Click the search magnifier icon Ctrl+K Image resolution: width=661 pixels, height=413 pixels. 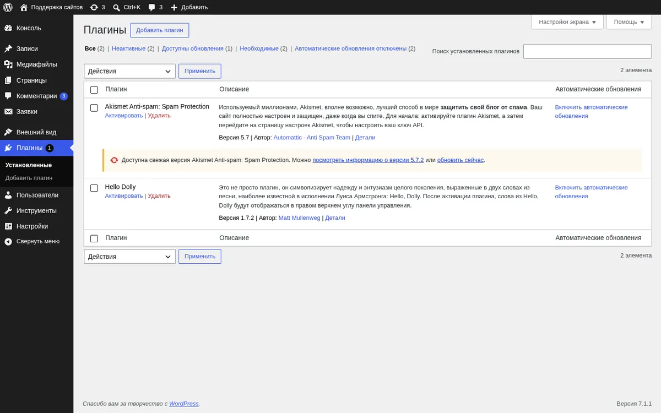[x=117, y=7]
